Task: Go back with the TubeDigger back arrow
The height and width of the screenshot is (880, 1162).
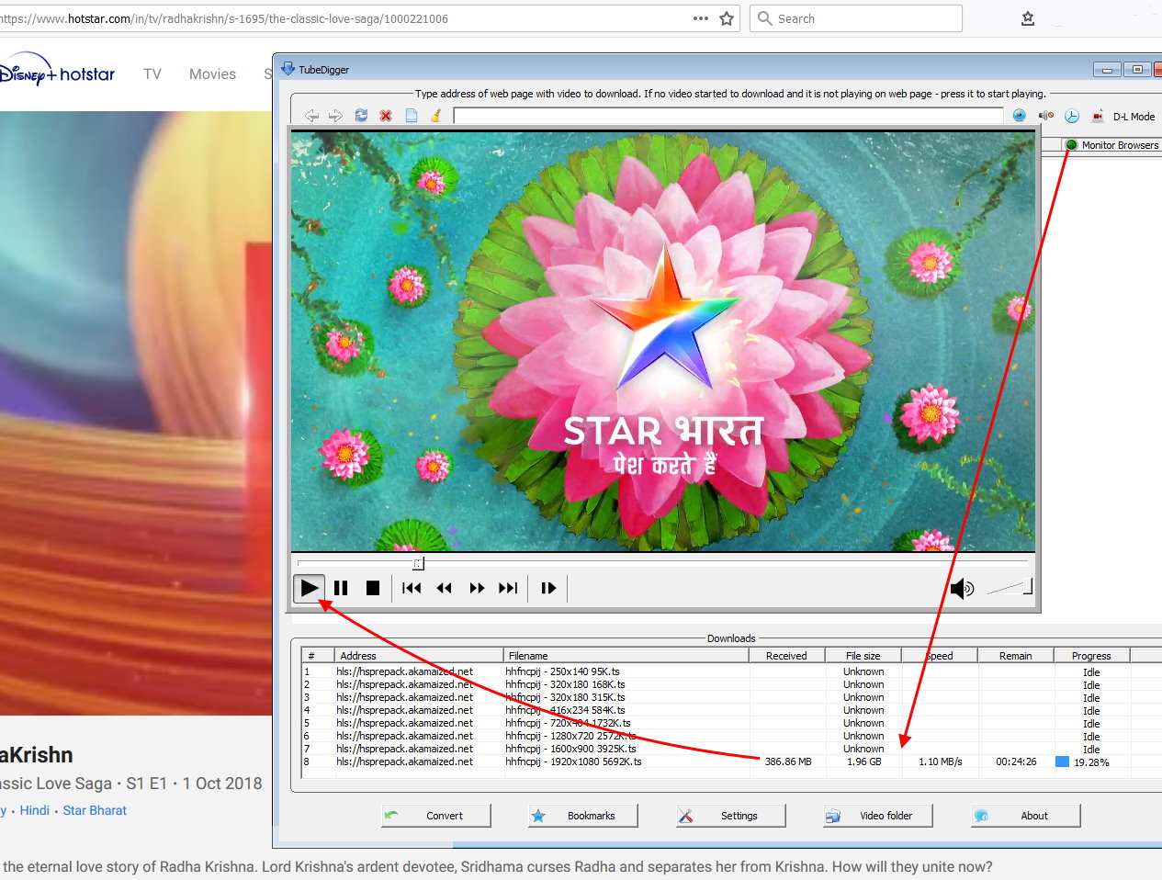Action: (x=312, y=116)
